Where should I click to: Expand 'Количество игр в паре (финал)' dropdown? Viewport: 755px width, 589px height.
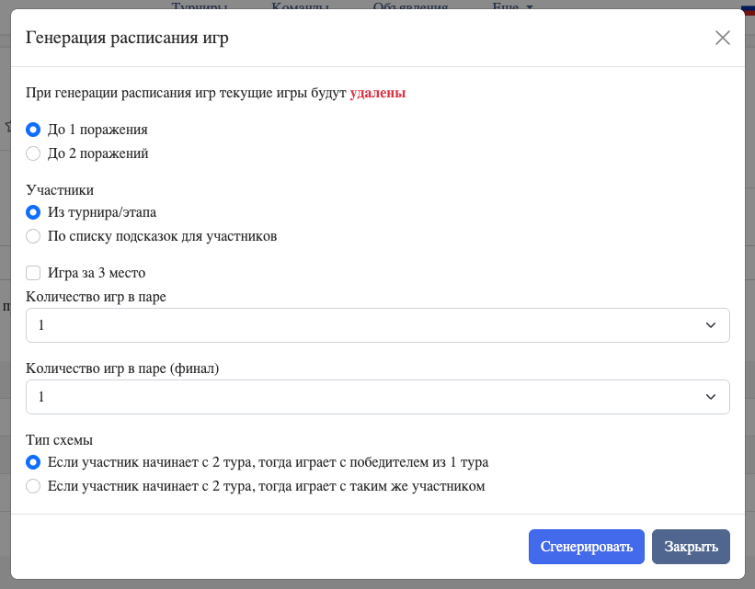point(378,397)
